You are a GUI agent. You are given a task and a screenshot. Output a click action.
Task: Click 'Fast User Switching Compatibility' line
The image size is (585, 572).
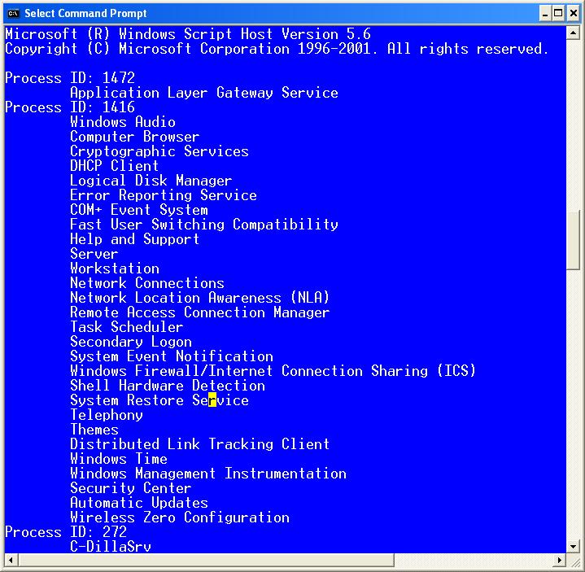[204, 225]
